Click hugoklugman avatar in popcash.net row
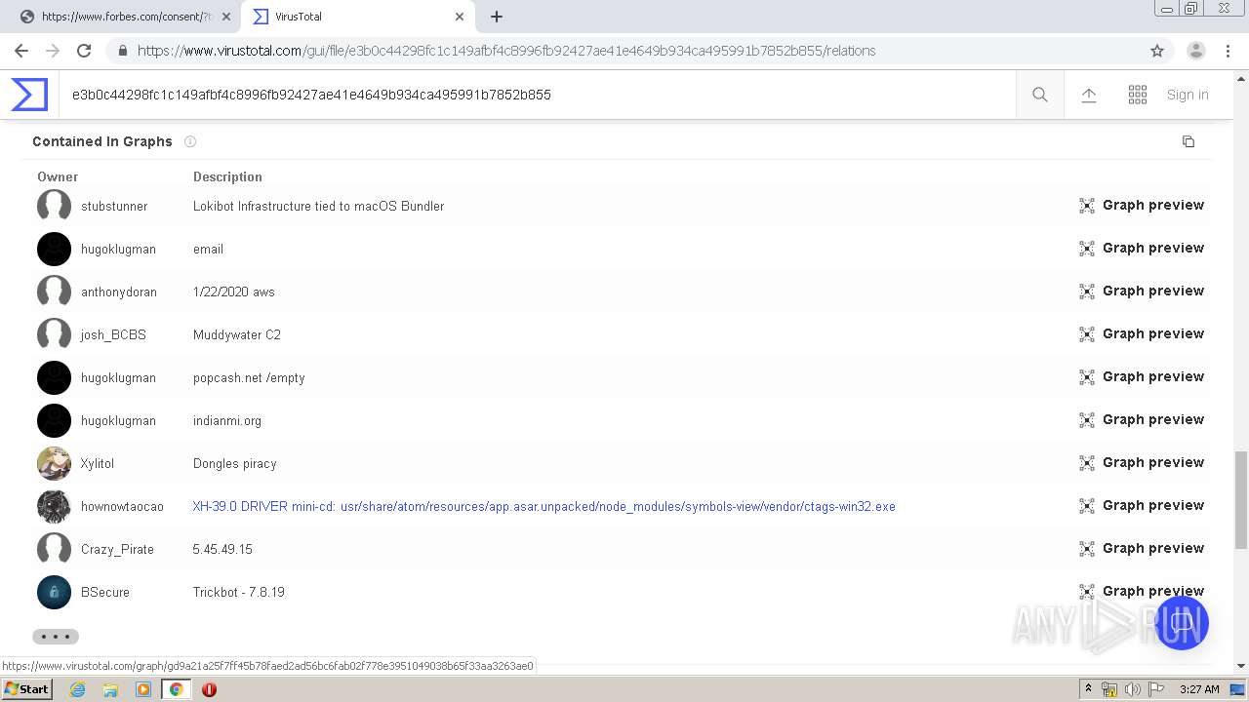 click(54, 377)
